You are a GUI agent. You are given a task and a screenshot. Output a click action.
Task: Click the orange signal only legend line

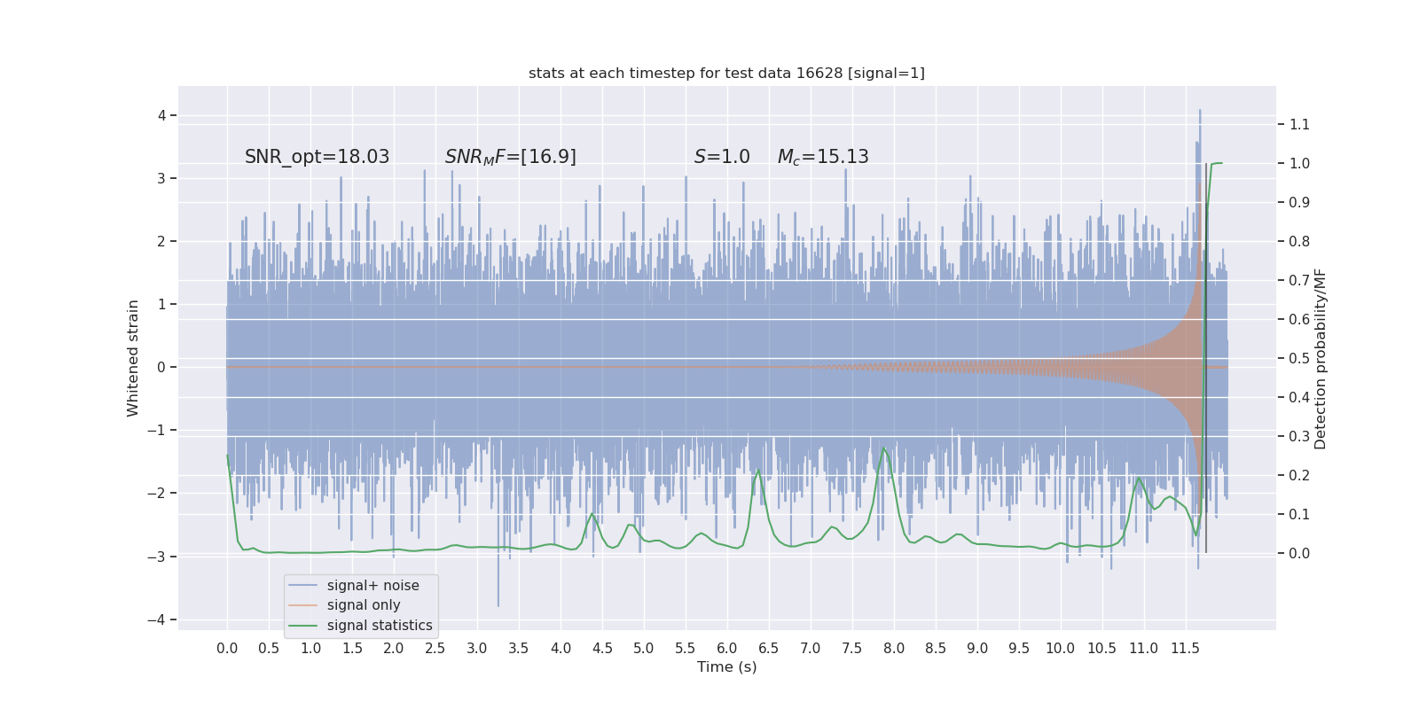click(x=303, y=605)
